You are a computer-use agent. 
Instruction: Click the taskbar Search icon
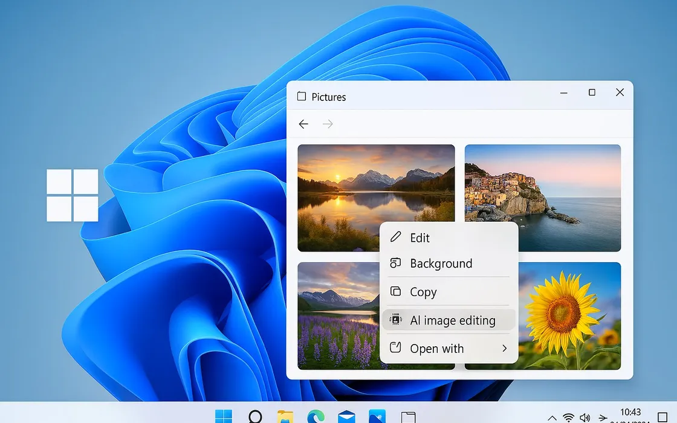[255, 416]
